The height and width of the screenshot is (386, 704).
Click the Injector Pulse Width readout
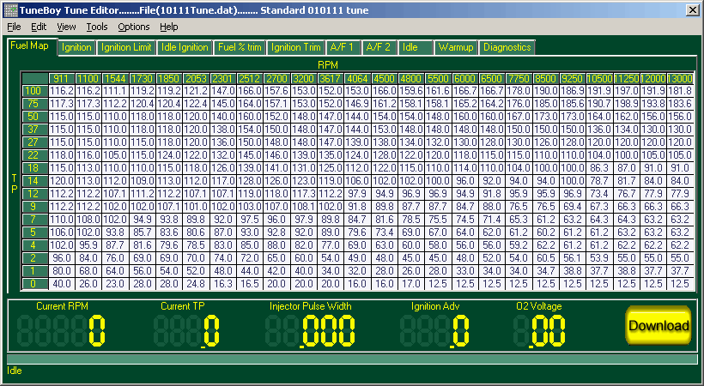310,331
